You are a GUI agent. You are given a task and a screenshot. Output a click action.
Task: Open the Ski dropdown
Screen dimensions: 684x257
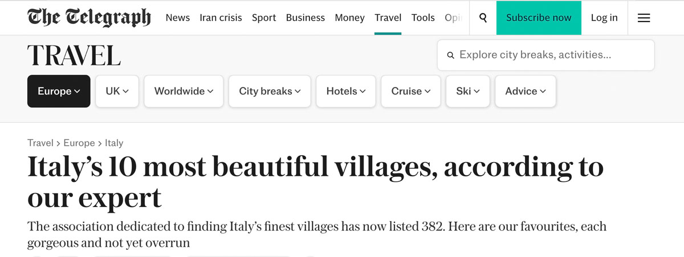[468, 91]
